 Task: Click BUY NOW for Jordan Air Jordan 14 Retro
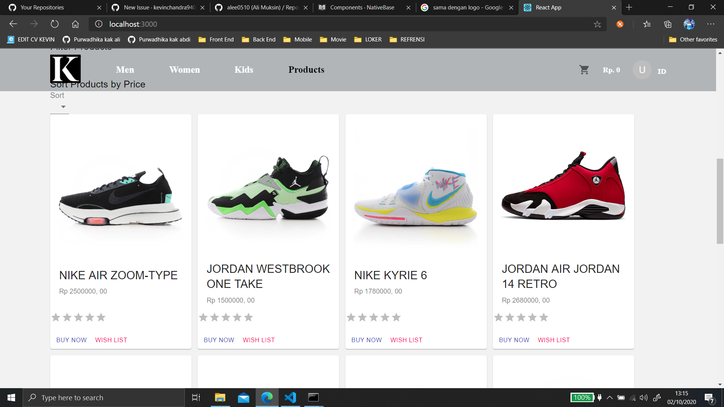[514, 340]
